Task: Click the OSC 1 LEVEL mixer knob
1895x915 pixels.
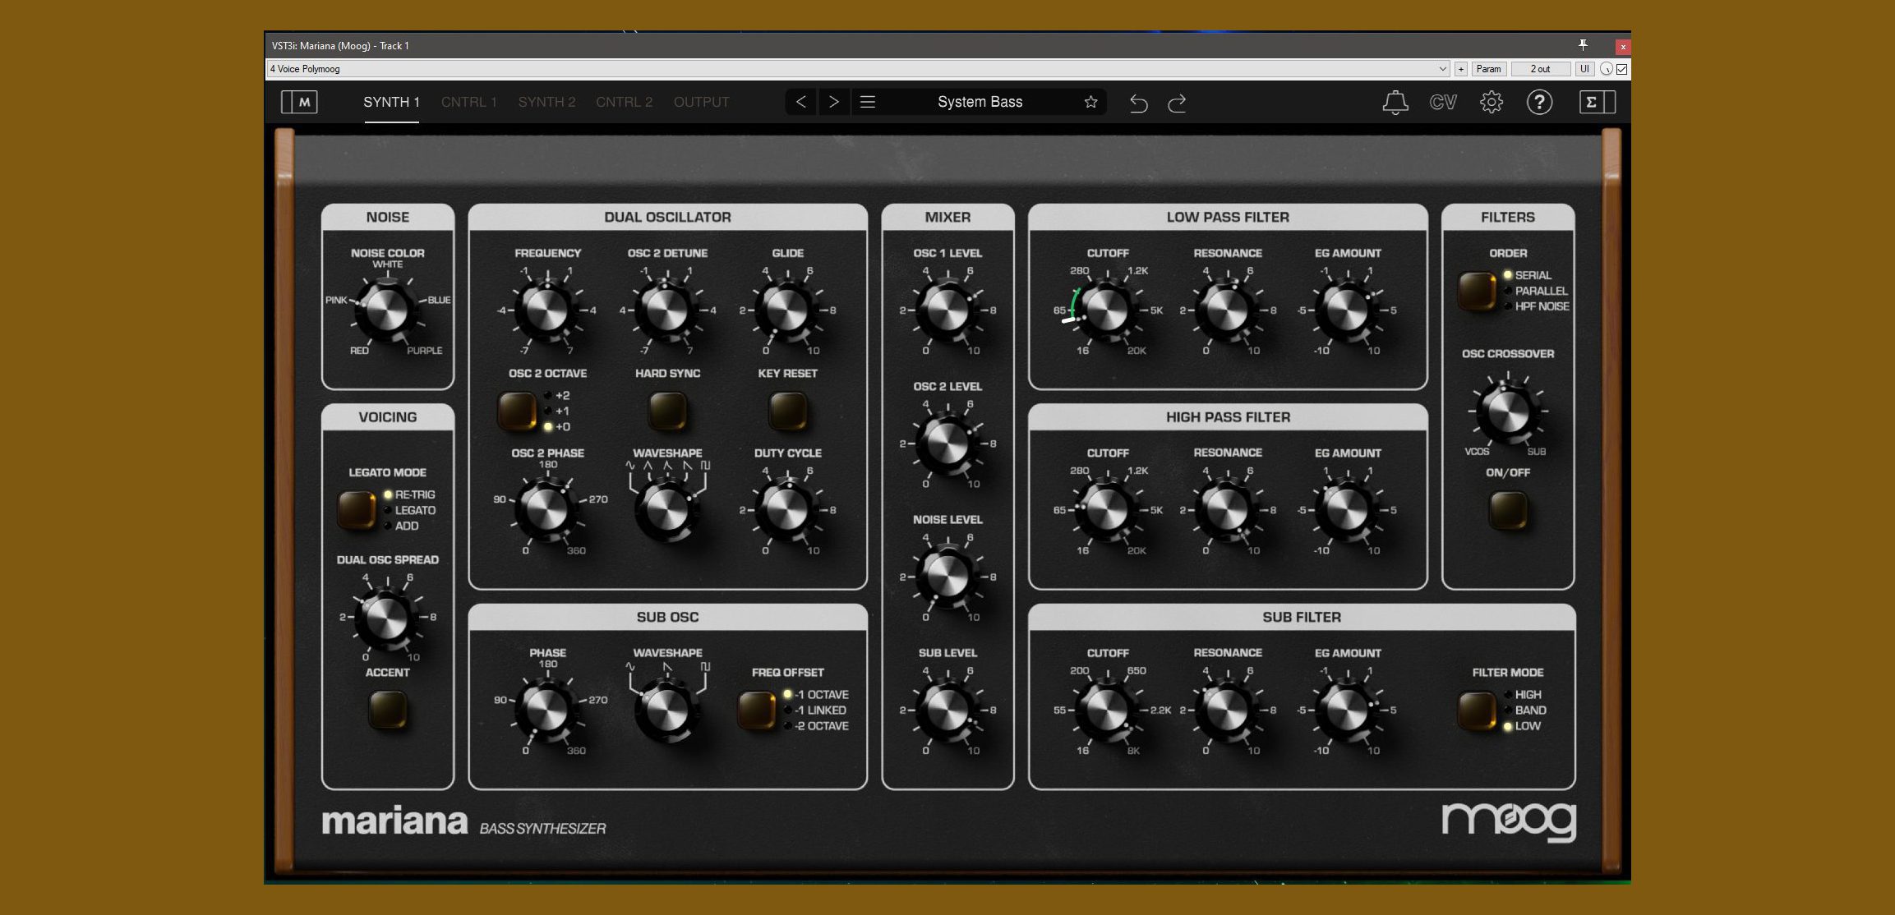Action: (947, 310)
